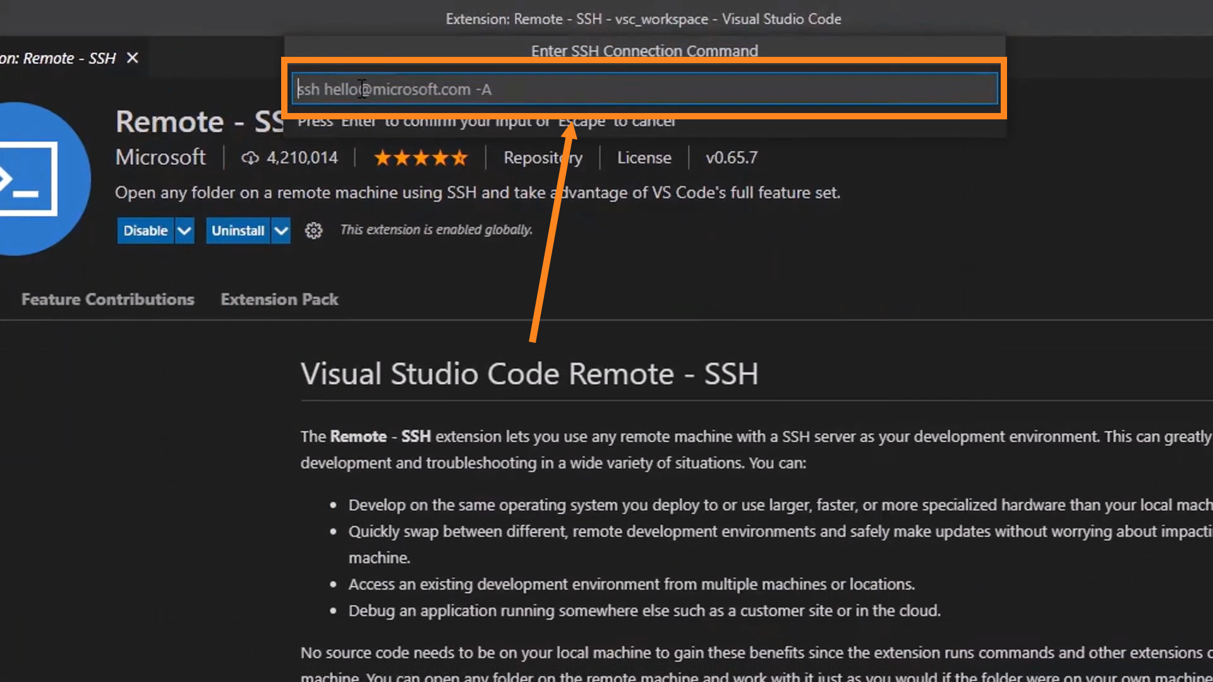Open the extension manage gear icon
This screenshot has height=682, width=1213.
(x=313, y=230)
